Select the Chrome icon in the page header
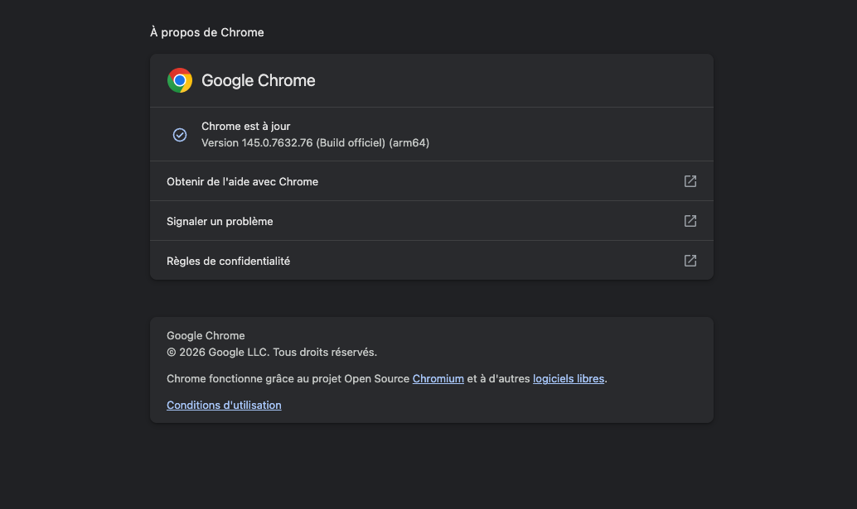The height and width of the screenshot is (509, 857). click(179, 80)
